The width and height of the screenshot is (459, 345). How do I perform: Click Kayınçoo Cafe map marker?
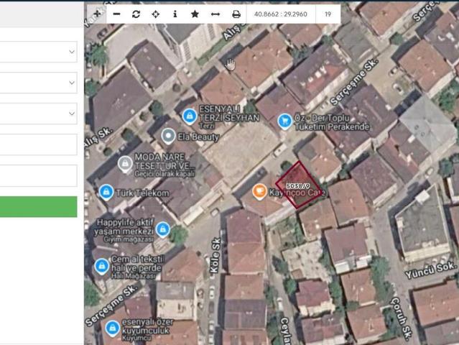259,191
